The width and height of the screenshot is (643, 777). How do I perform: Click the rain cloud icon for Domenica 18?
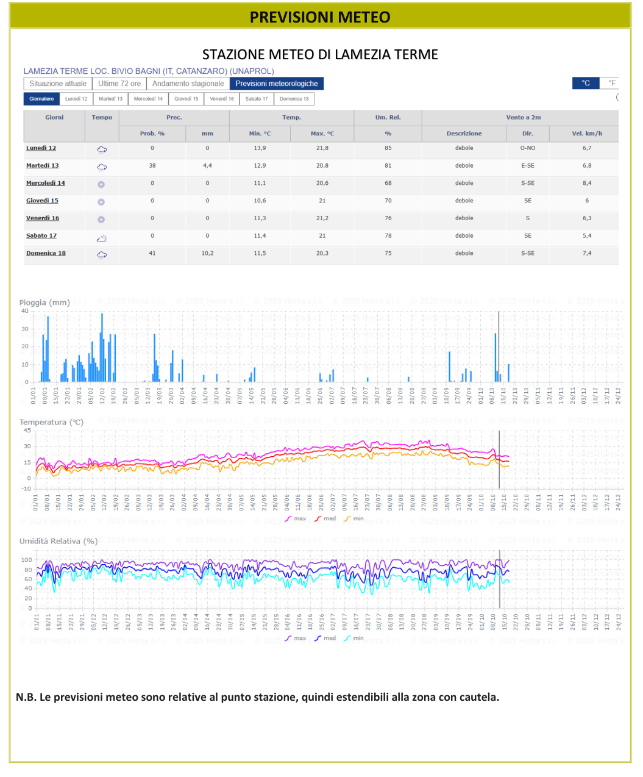pos(102,255)
